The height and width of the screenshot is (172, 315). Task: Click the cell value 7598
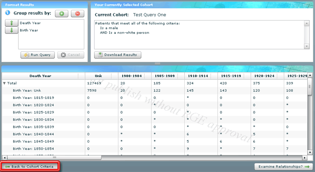92,90
